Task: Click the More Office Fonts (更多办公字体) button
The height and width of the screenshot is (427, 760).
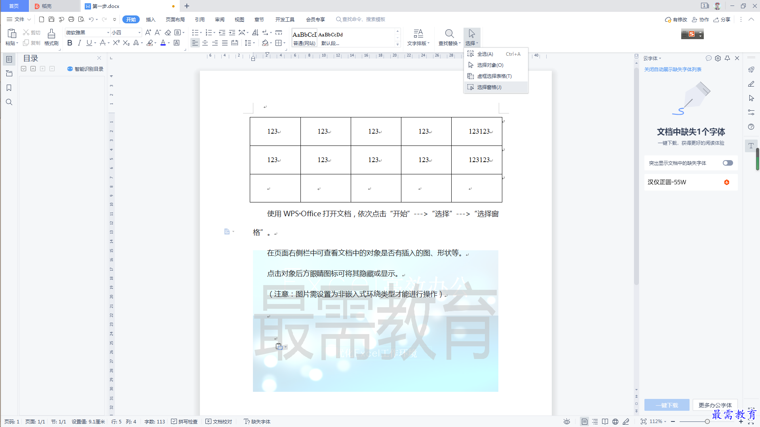Action: pyautogui.click(x=715, y=405)
